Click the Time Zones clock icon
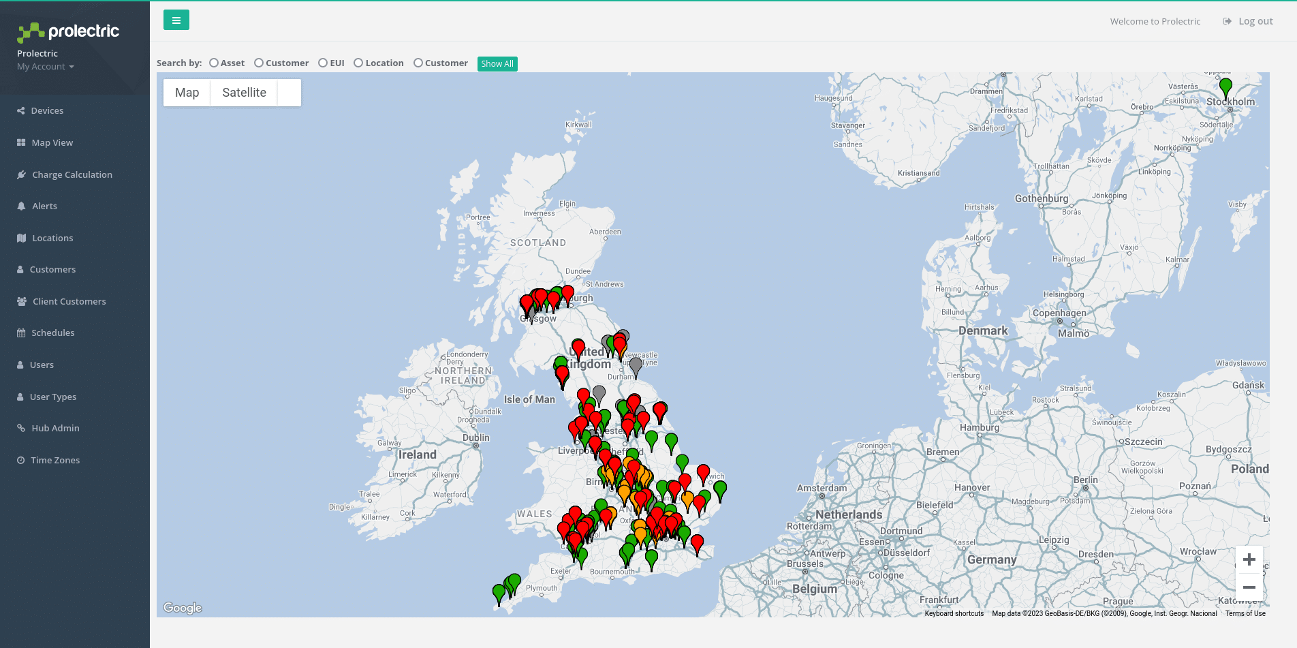This screenshot has width=1297, height=648. (x=21, y=460)
